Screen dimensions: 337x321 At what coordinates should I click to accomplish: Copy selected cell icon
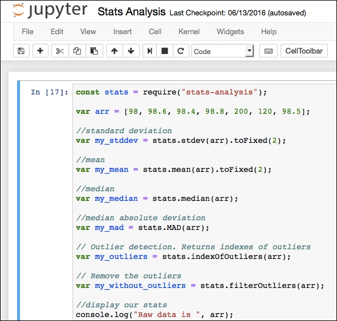(x=77, y=51)
